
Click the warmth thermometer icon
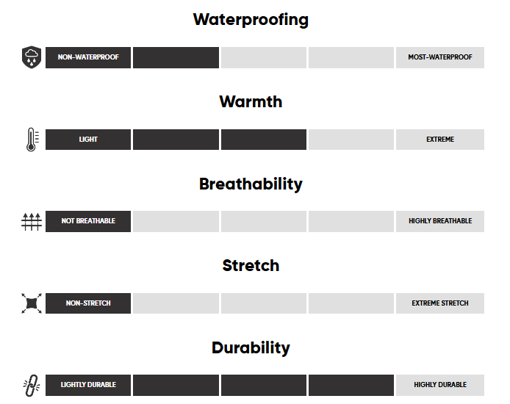tap(32, 140)
